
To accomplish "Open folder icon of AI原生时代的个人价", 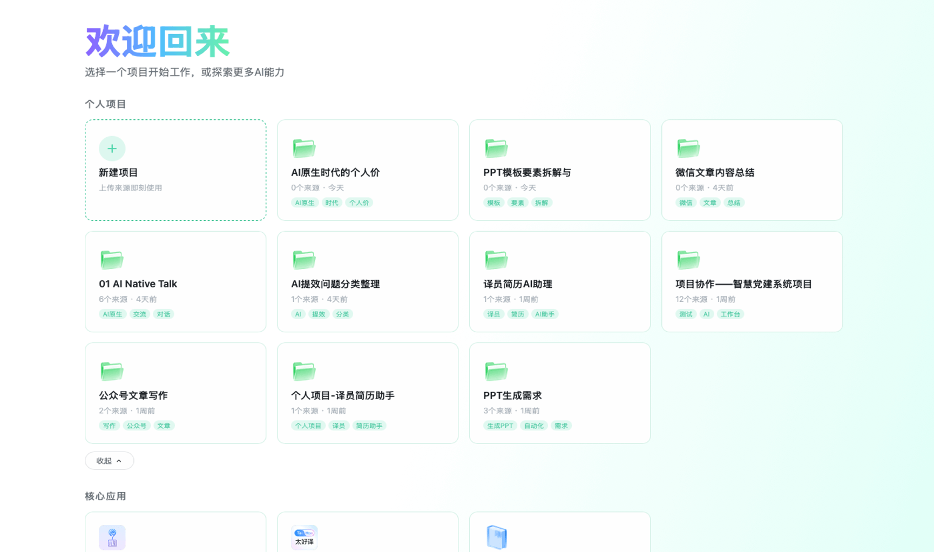I will 304,149.
